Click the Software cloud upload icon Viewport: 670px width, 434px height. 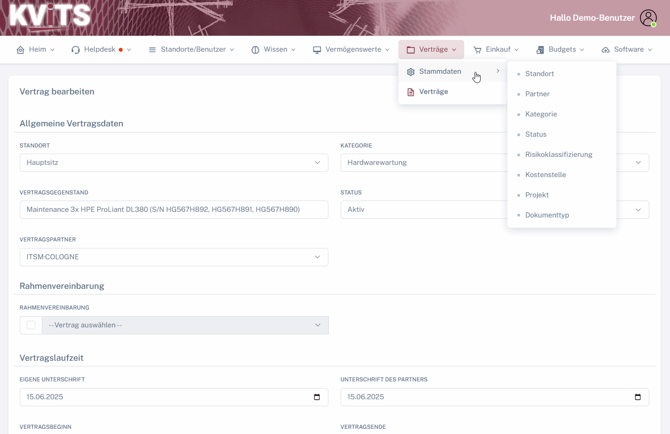point(606,49)
